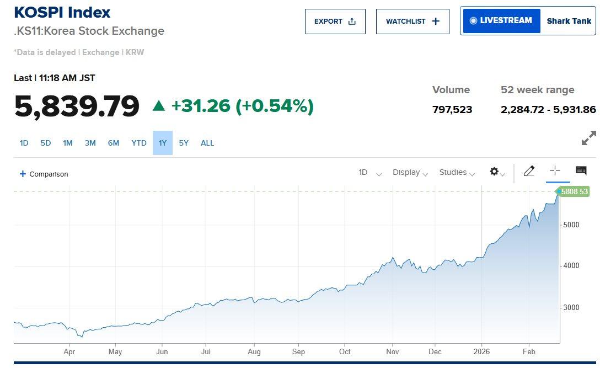The height and width of the screenshot is (368, 600).
Task: Choose the 6M time range
Action: pos(114,143)
